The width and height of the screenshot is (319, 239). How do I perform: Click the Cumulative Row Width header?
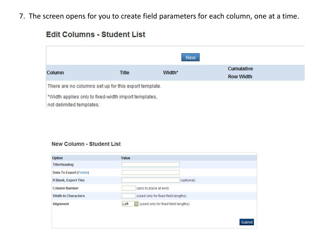[x=240, y=73]
